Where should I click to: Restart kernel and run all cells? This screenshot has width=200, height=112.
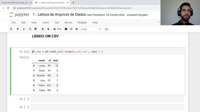coord(77,29)
